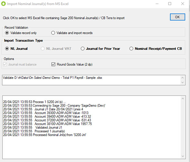The image size is (190, 162).
Task: Click in the Validate file path field
Action: click(x=91, y=80)
